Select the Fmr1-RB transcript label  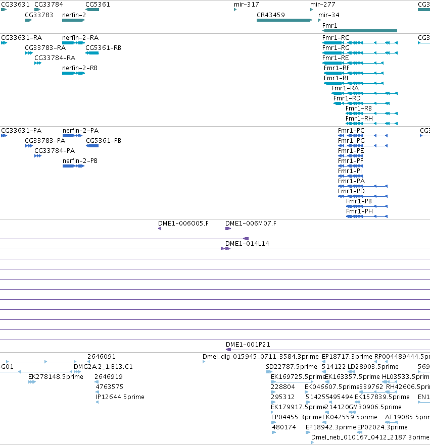[359, 108]
